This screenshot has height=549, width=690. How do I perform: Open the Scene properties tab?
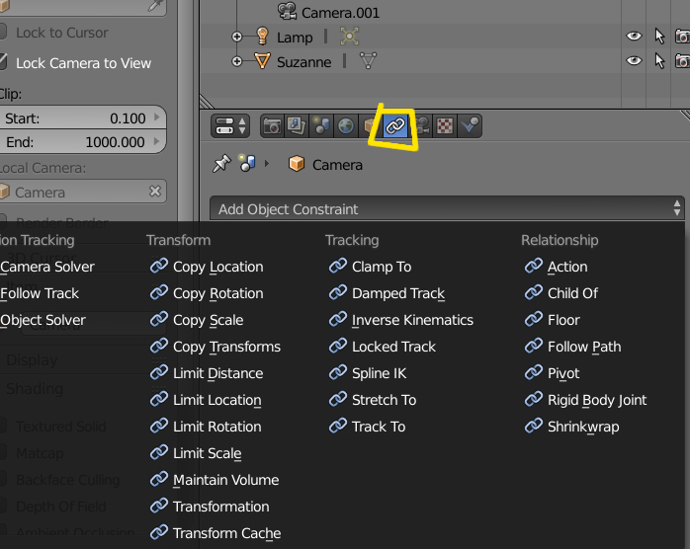tap(321, 126)
